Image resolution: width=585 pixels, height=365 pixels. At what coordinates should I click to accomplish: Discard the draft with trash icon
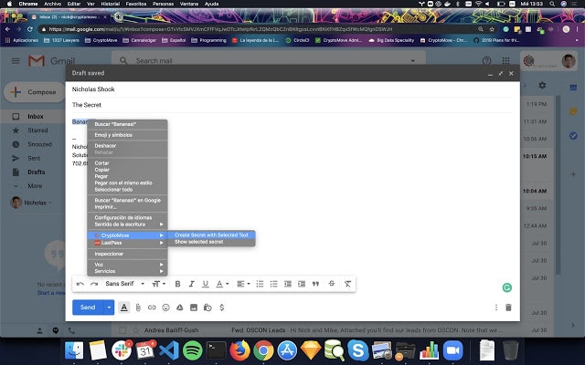[508, 308]
